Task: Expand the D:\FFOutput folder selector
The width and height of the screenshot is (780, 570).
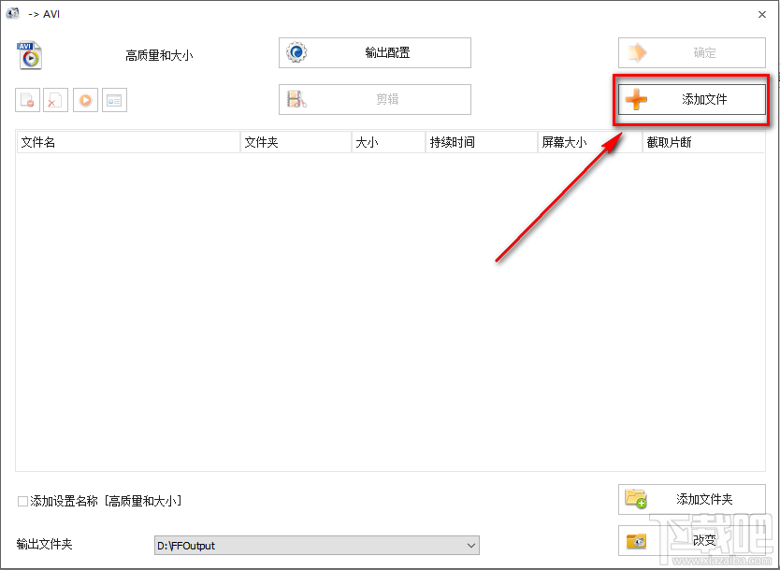Action: point(318,545)
